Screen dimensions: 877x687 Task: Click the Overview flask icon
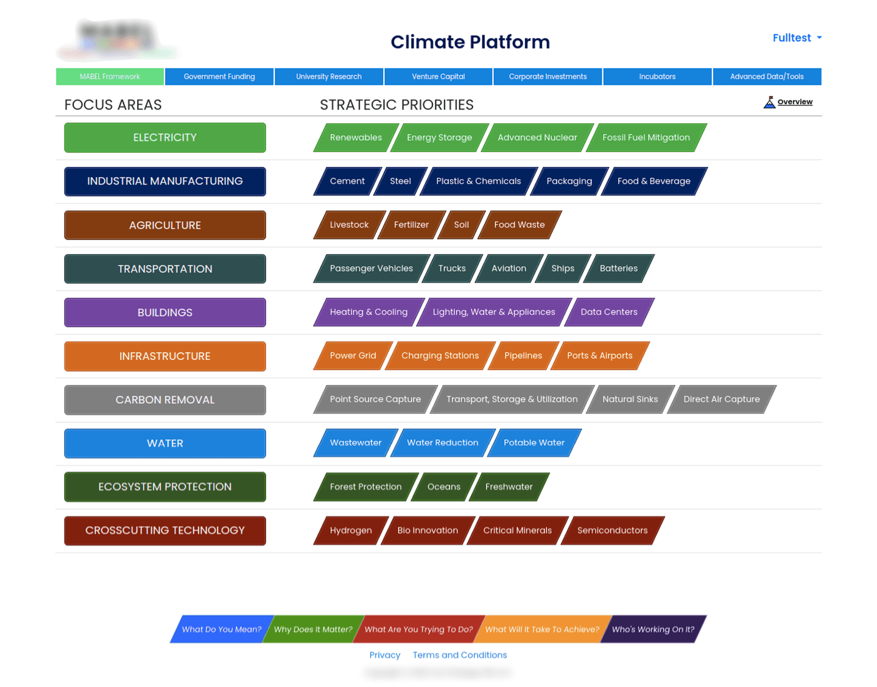coord(769,102)
